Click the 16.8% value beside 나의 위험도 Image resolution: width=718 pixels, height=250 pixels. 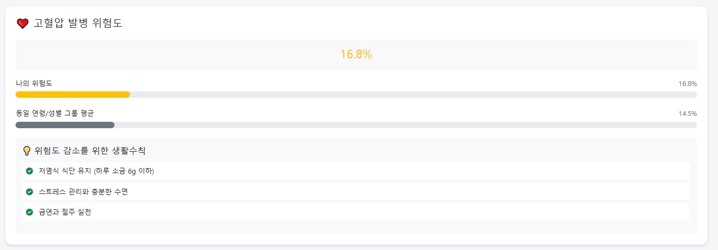coord(688,84)
